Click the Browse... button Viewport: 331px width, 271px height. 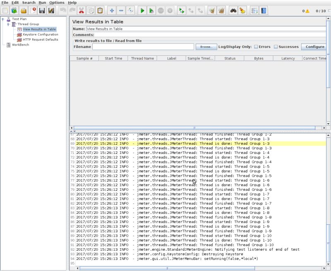pyautogui.click(x=206, y=47)
